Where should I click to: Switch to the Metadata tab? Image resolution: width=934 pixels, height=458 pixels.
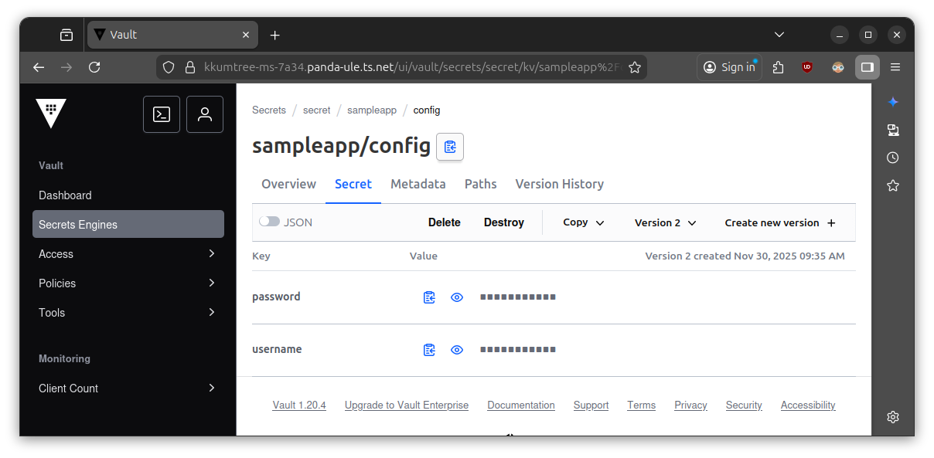pos(418,184)
